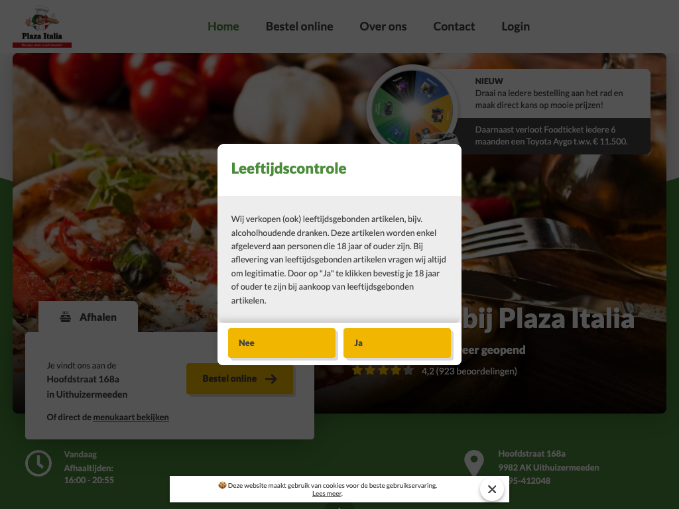This screenshot has height=509, width=679.
Task: Select the Afhalen tab
Action: pos(88,317)
